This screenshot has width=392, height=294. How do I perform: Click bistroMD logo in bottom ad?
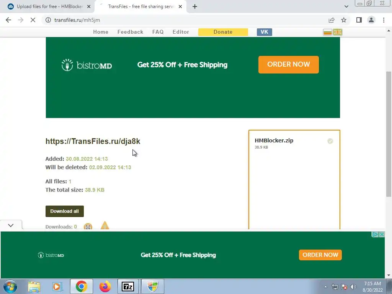click(51, 255)
